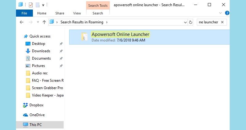Click the This PC computer icon
The height and width of the screenshot is (130, 246).
[x=26, y=125]
